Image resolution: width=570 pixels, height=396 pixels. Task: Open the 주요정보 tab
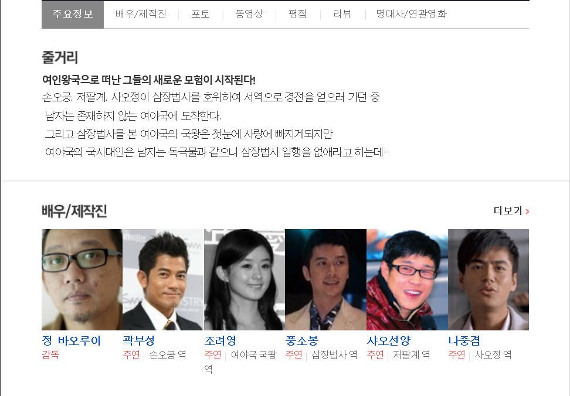[x=73, y=14]
